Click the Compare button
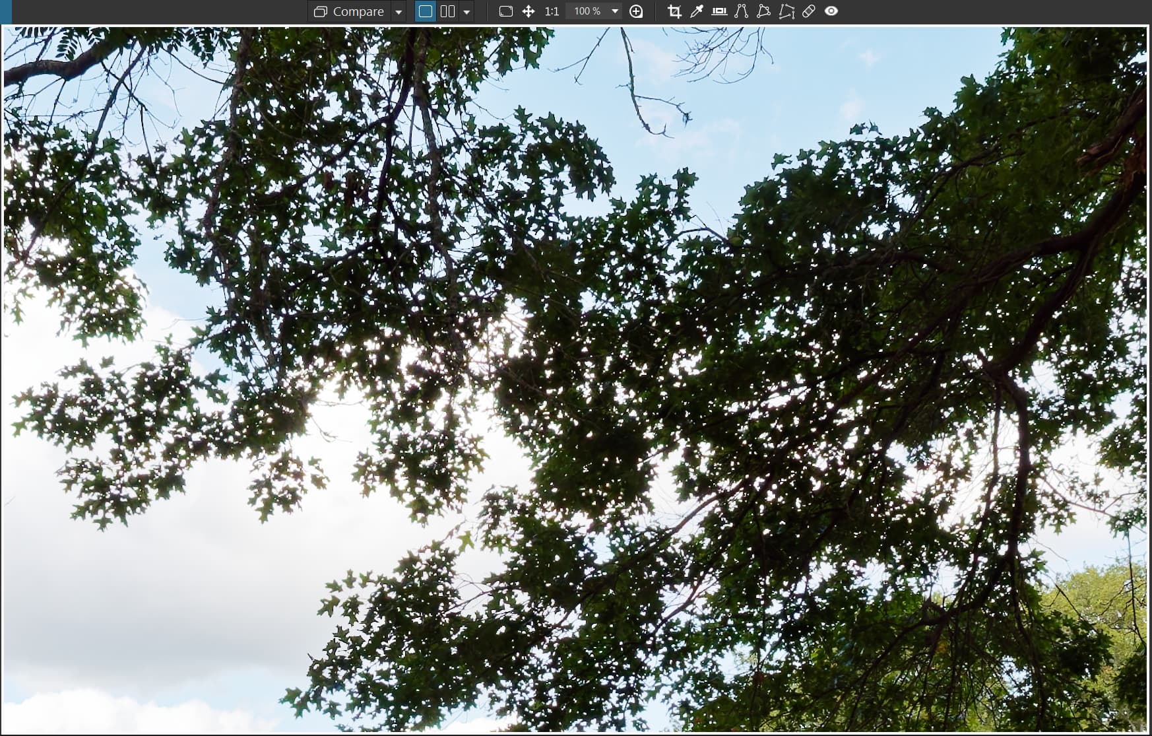Viewport: 1152px width, 736px height. (350, 11)
